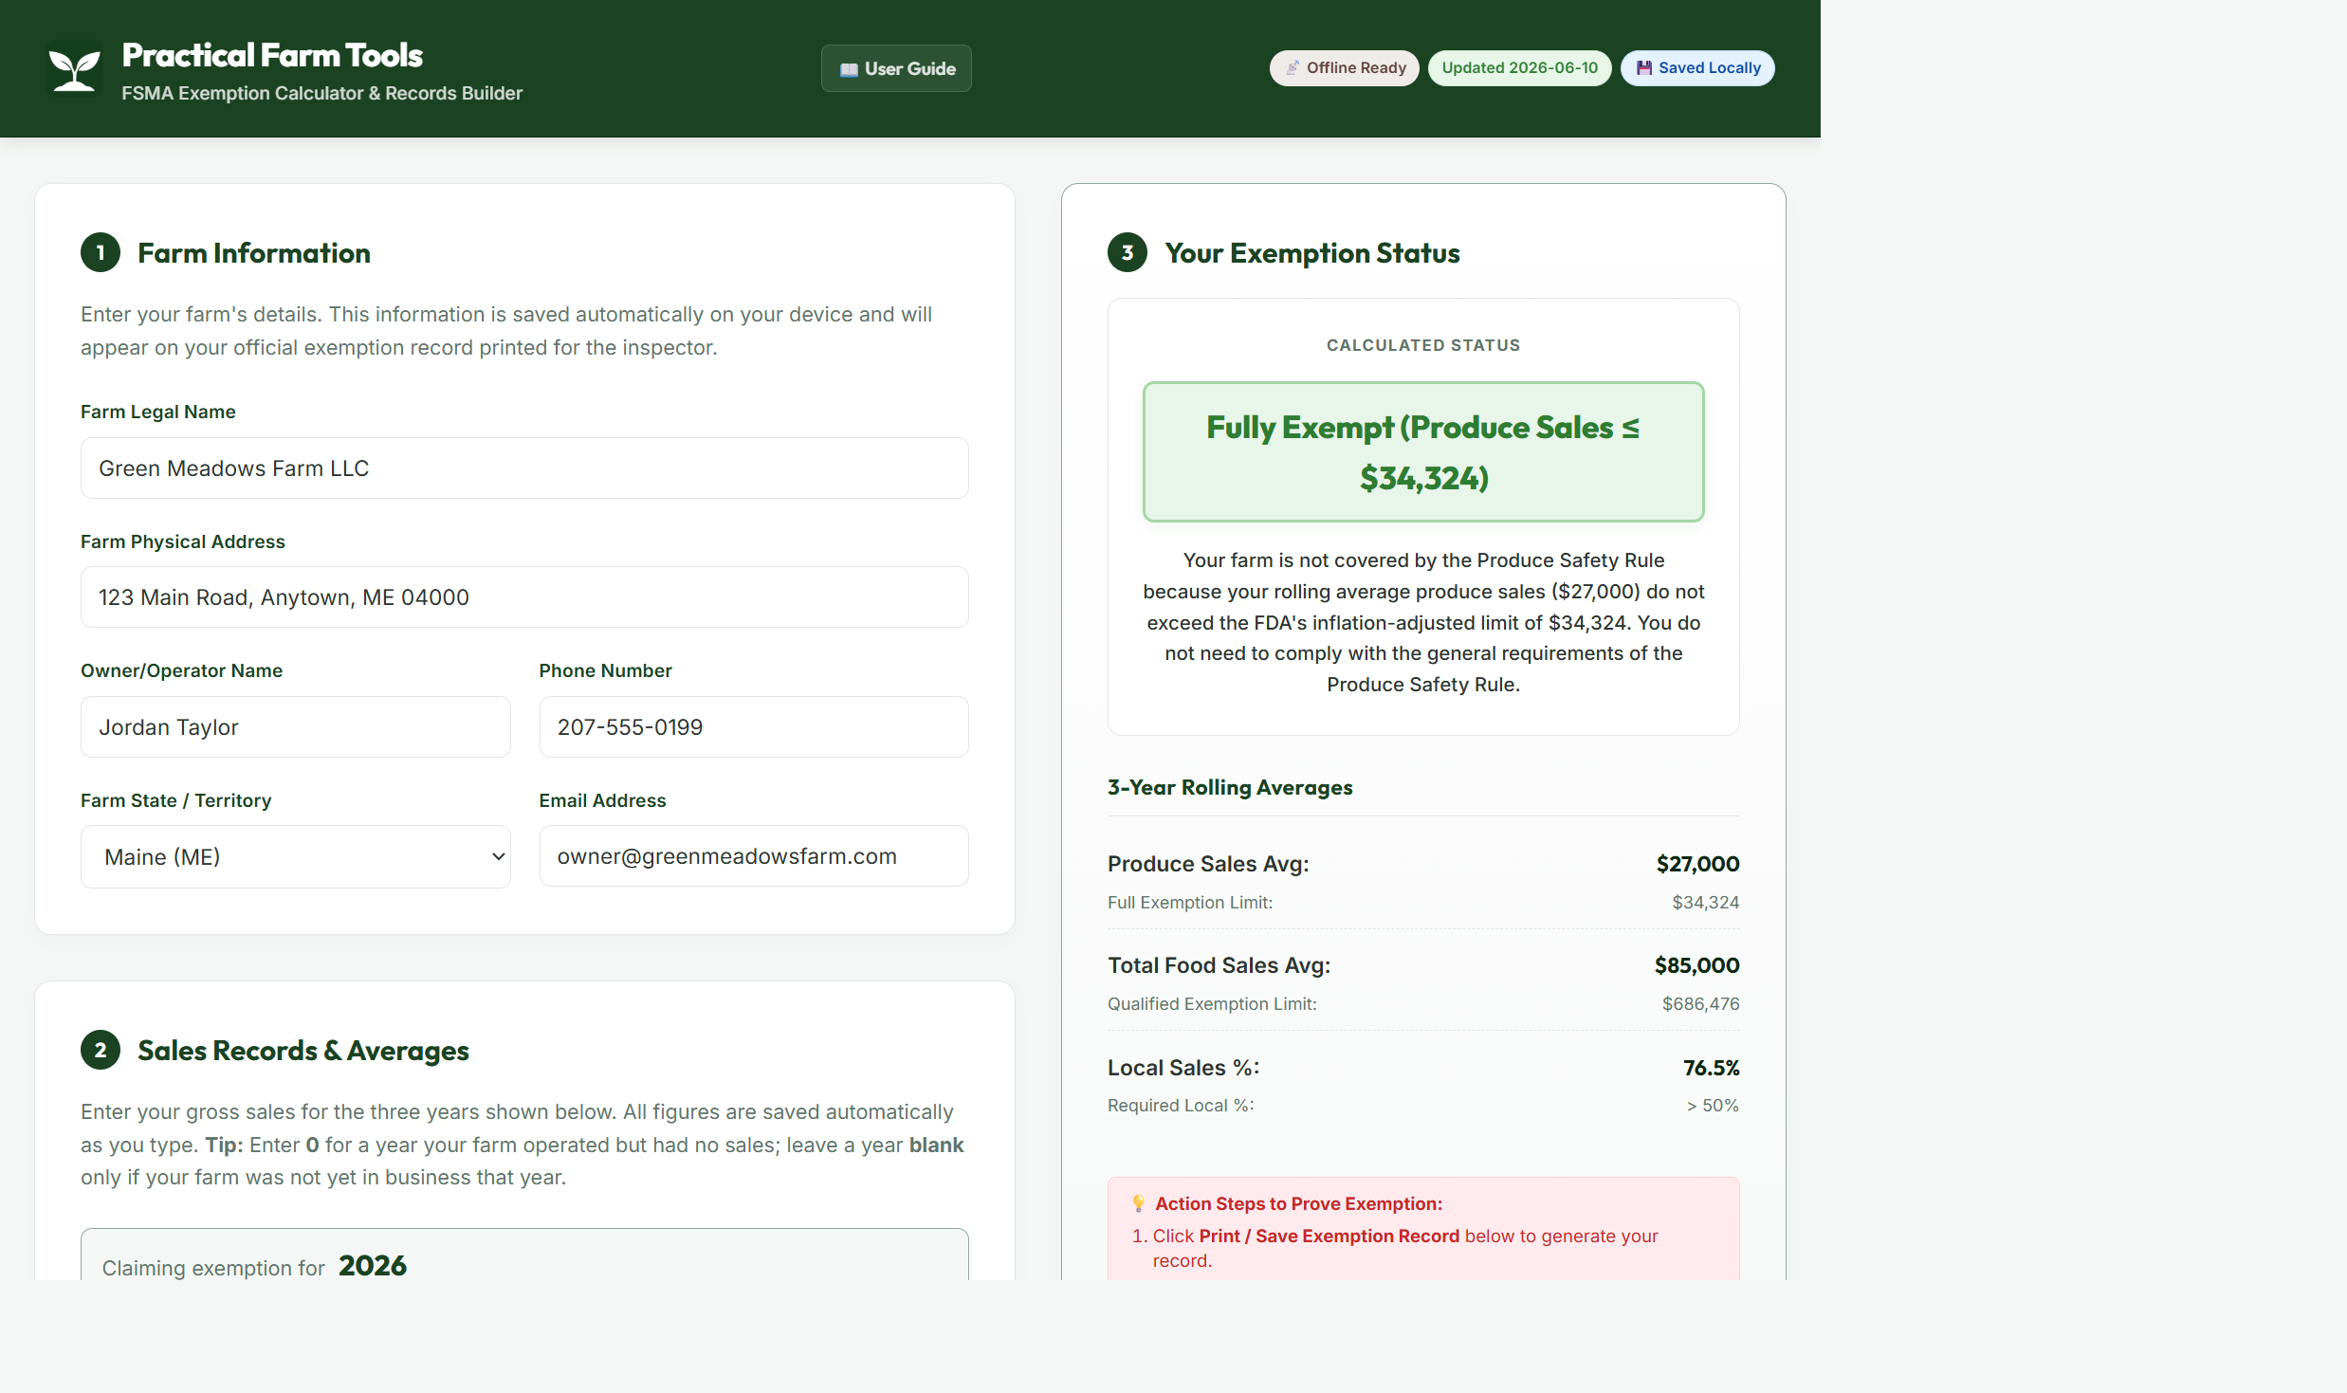2347x1393 pixels.
Task: Click the step 1 Farm Information badge
Action: coord(101,253)
